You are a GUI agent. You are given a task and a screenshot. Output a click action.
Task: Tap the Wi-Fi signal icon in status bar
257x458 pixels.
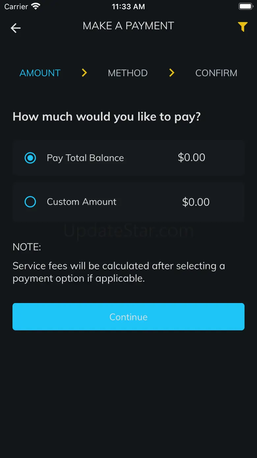tap(35, 6)
